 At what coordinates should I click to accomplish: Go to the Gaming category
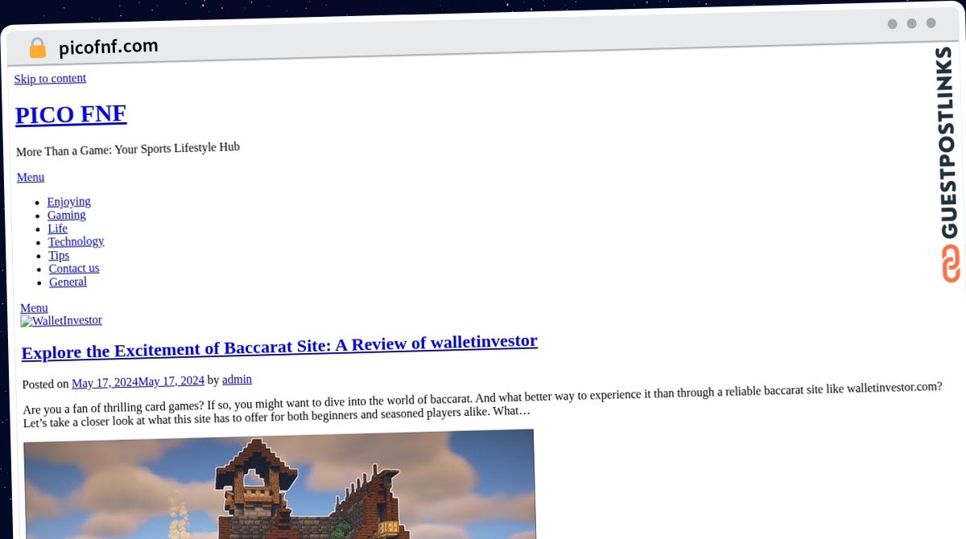pyautogui.click(x=67, y=215)
